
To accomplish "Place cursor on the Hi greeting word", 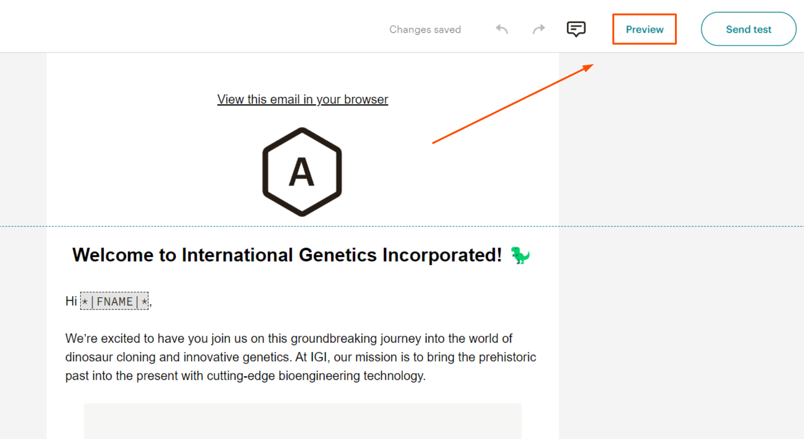I will click(71, 301).
